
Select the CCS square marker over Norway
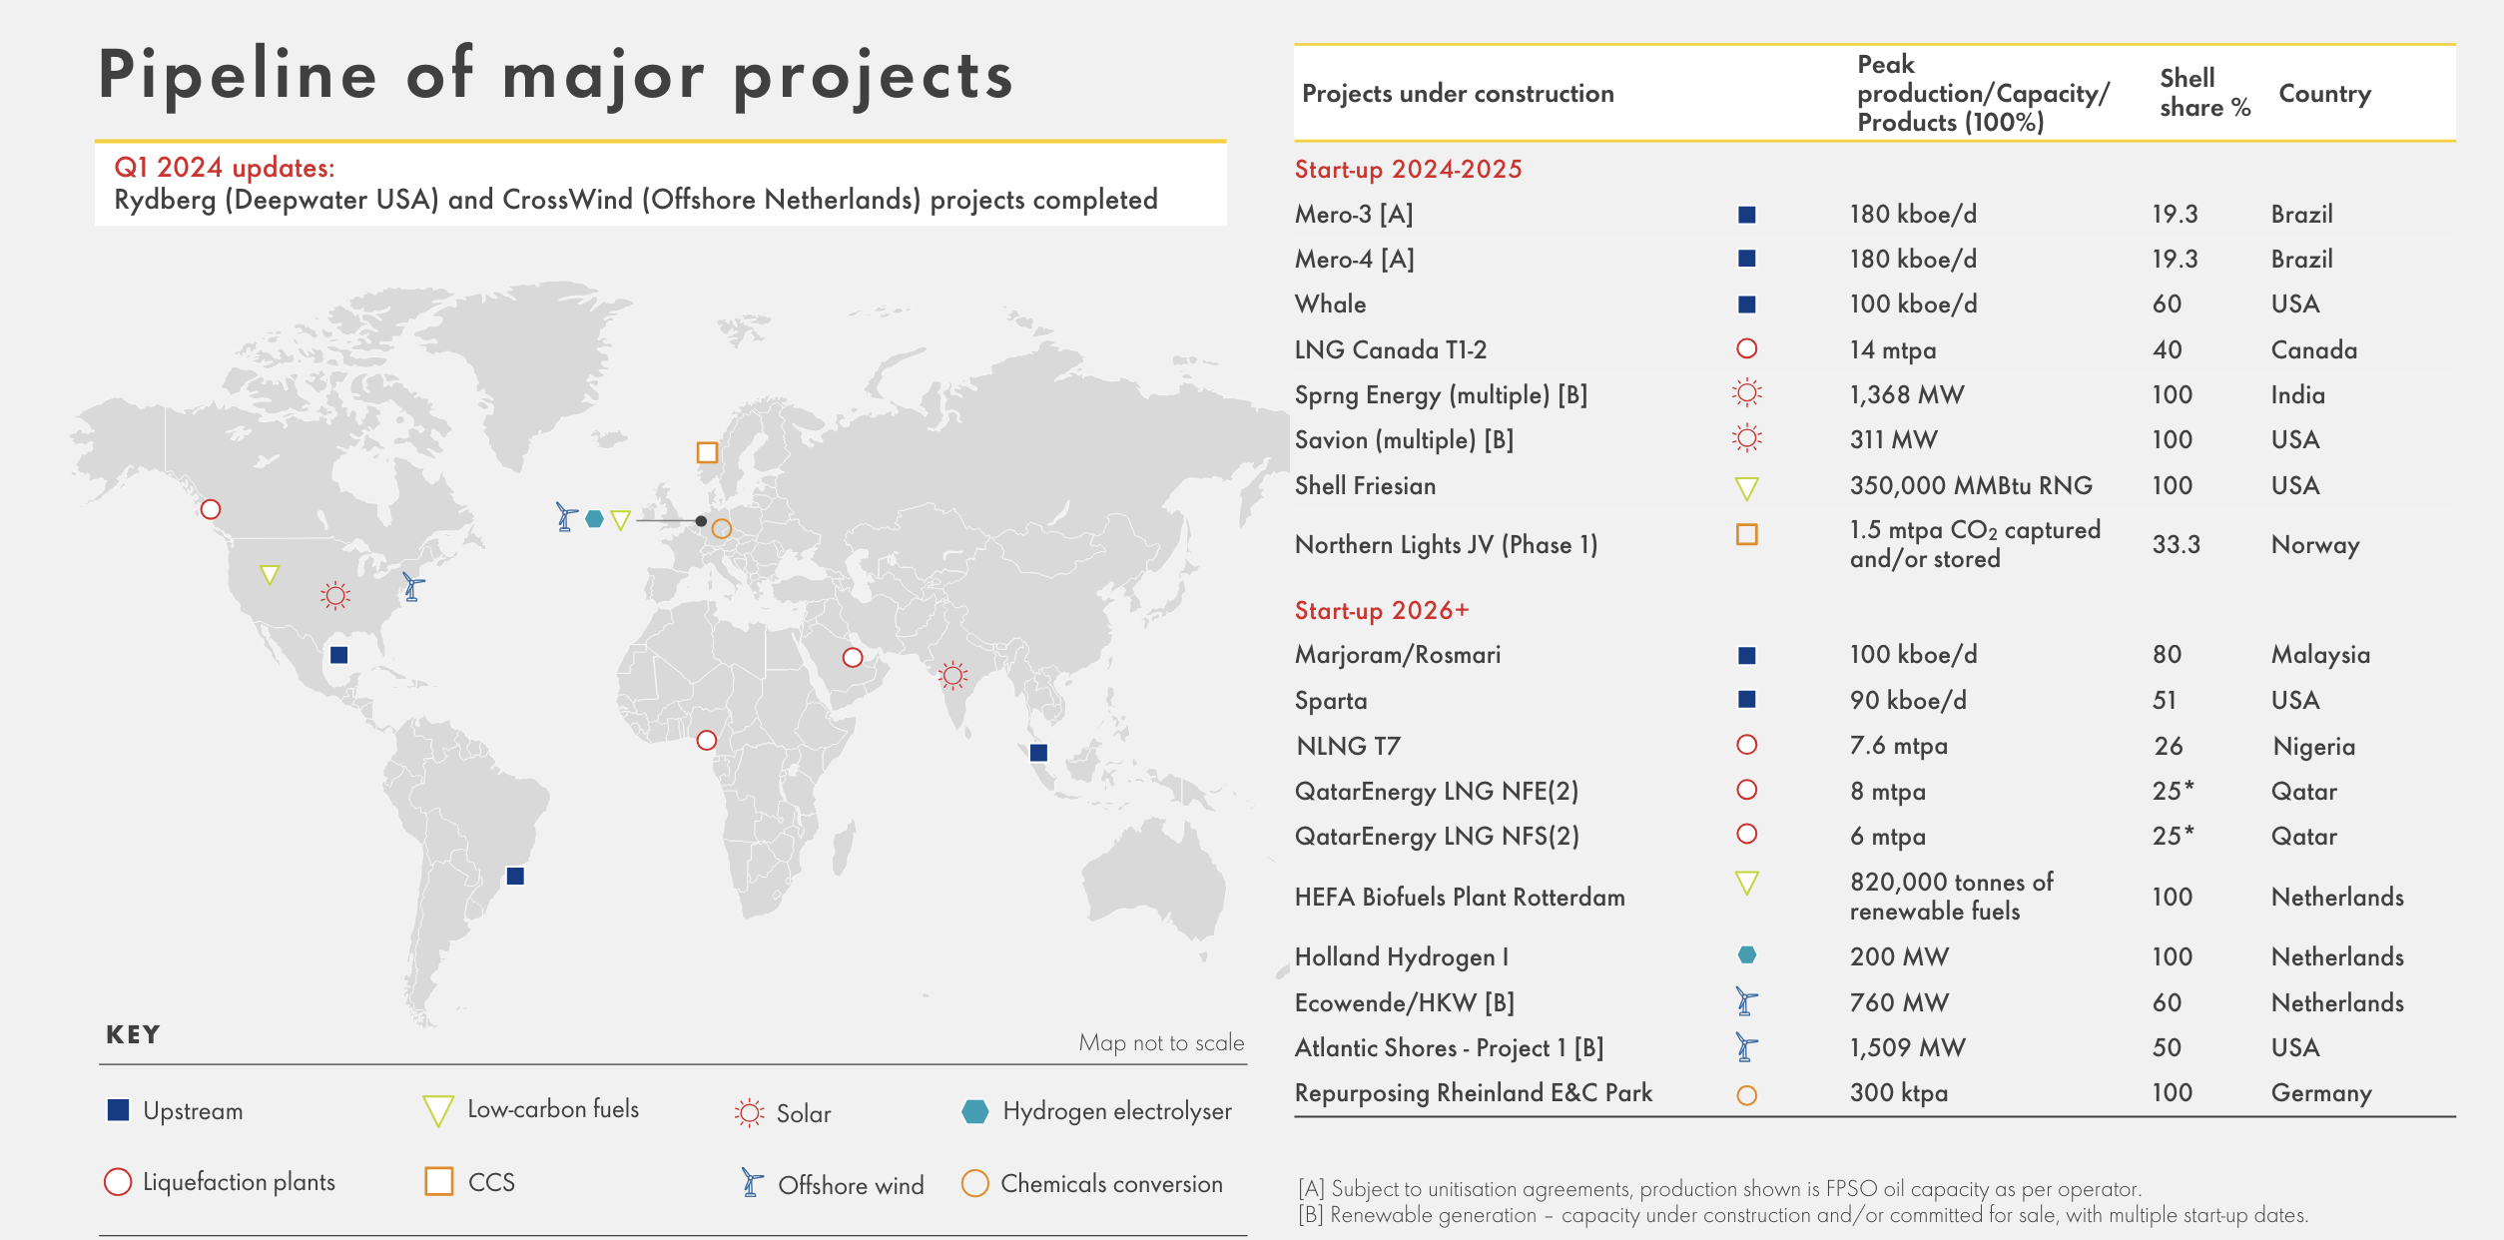[x=706, y=453]
